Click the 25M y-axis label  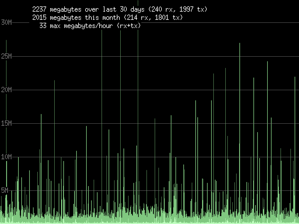click(6, 56)
